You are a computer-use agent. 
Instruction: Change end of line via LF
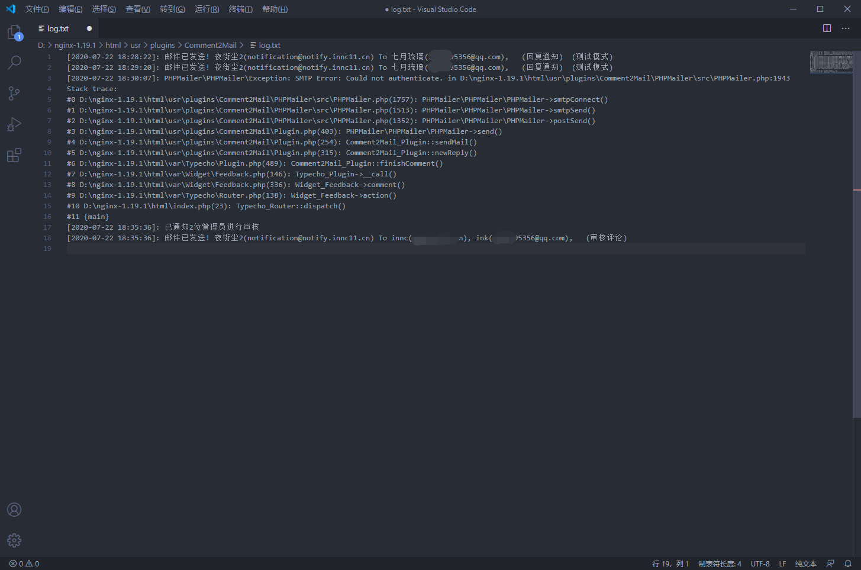tap(782, 563)
